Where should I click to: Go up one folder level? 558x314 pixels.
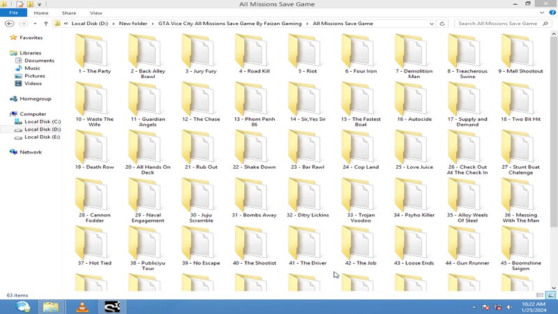(x=45, y=24)
